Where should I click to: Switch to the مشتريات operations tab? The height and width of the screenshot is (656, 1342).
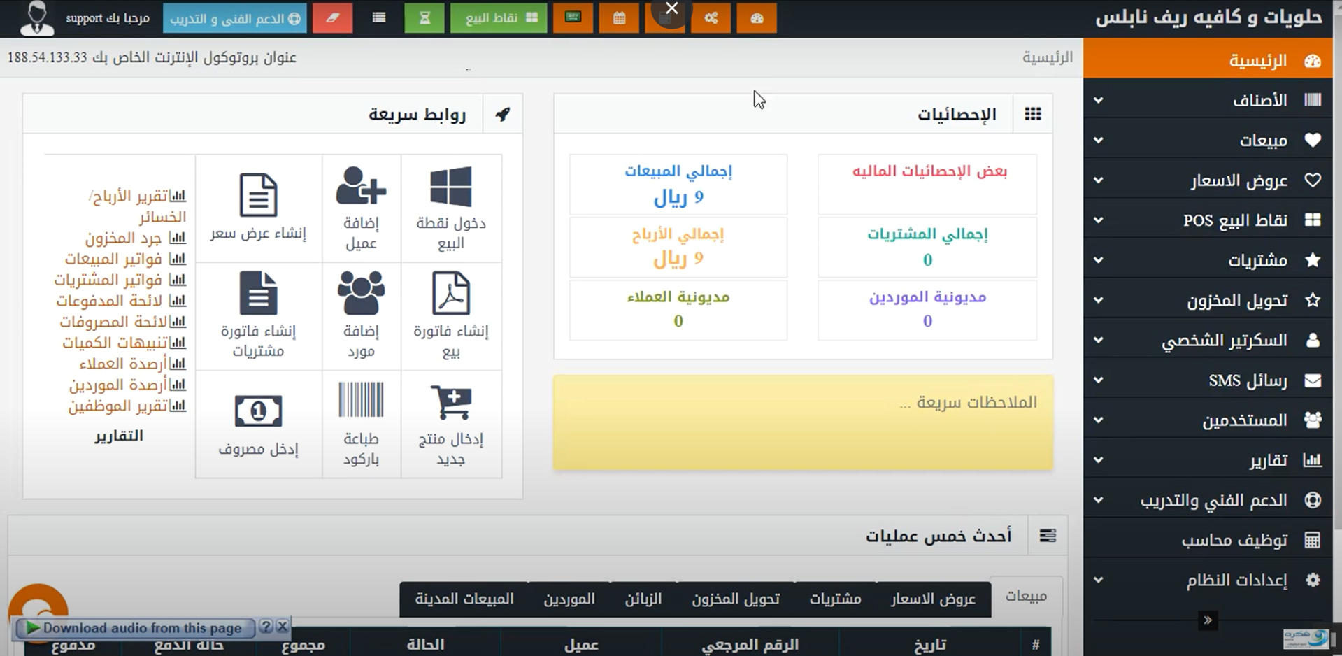(x=835, y=599)
